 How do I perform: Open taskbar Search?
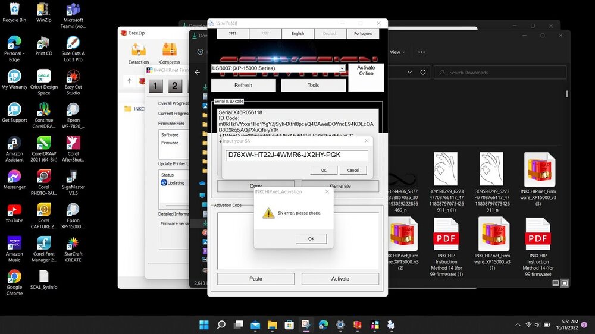[x=221, y=324]
